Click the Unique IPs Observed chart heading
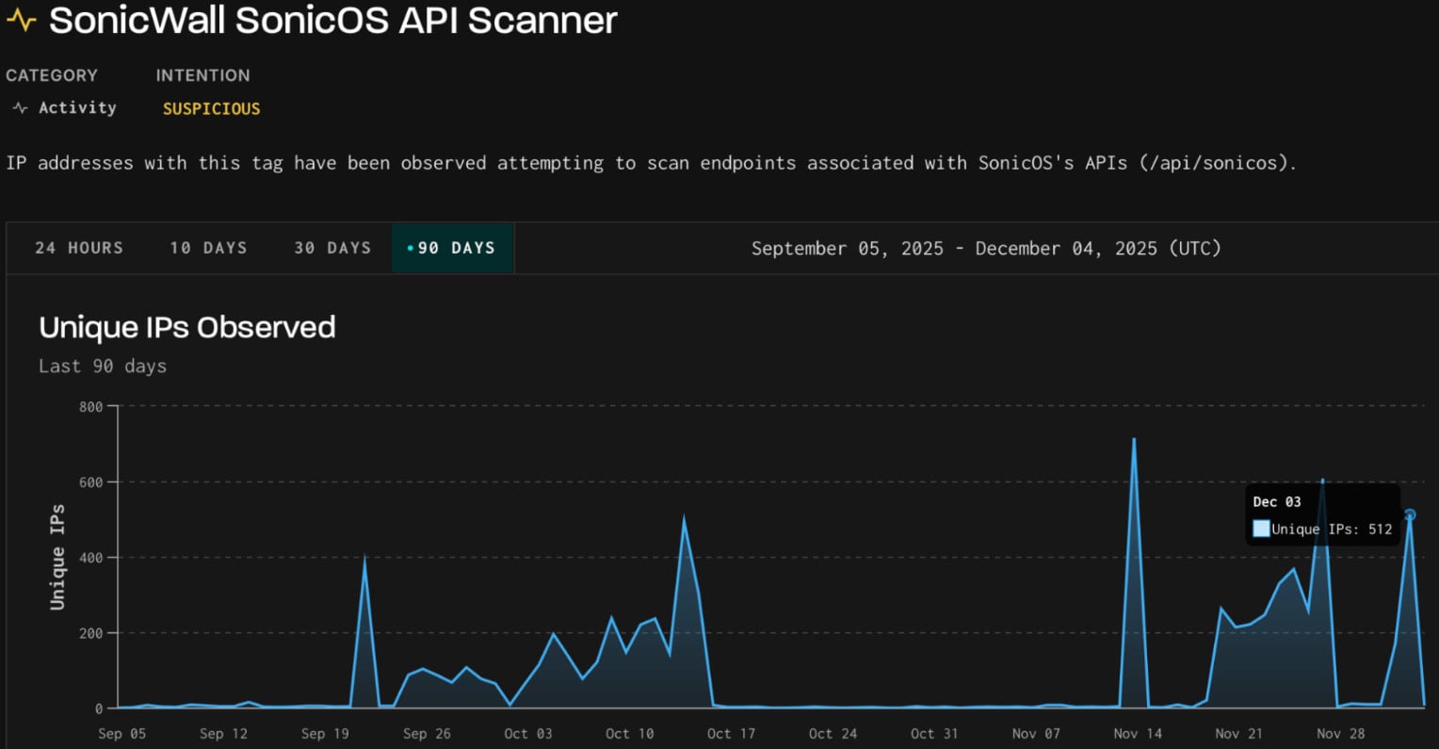This screenshot has height=749, width=1439. 186,327
